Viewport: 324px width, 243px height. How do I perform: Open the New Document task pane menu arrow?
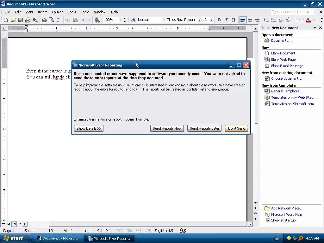coord(315,28)
